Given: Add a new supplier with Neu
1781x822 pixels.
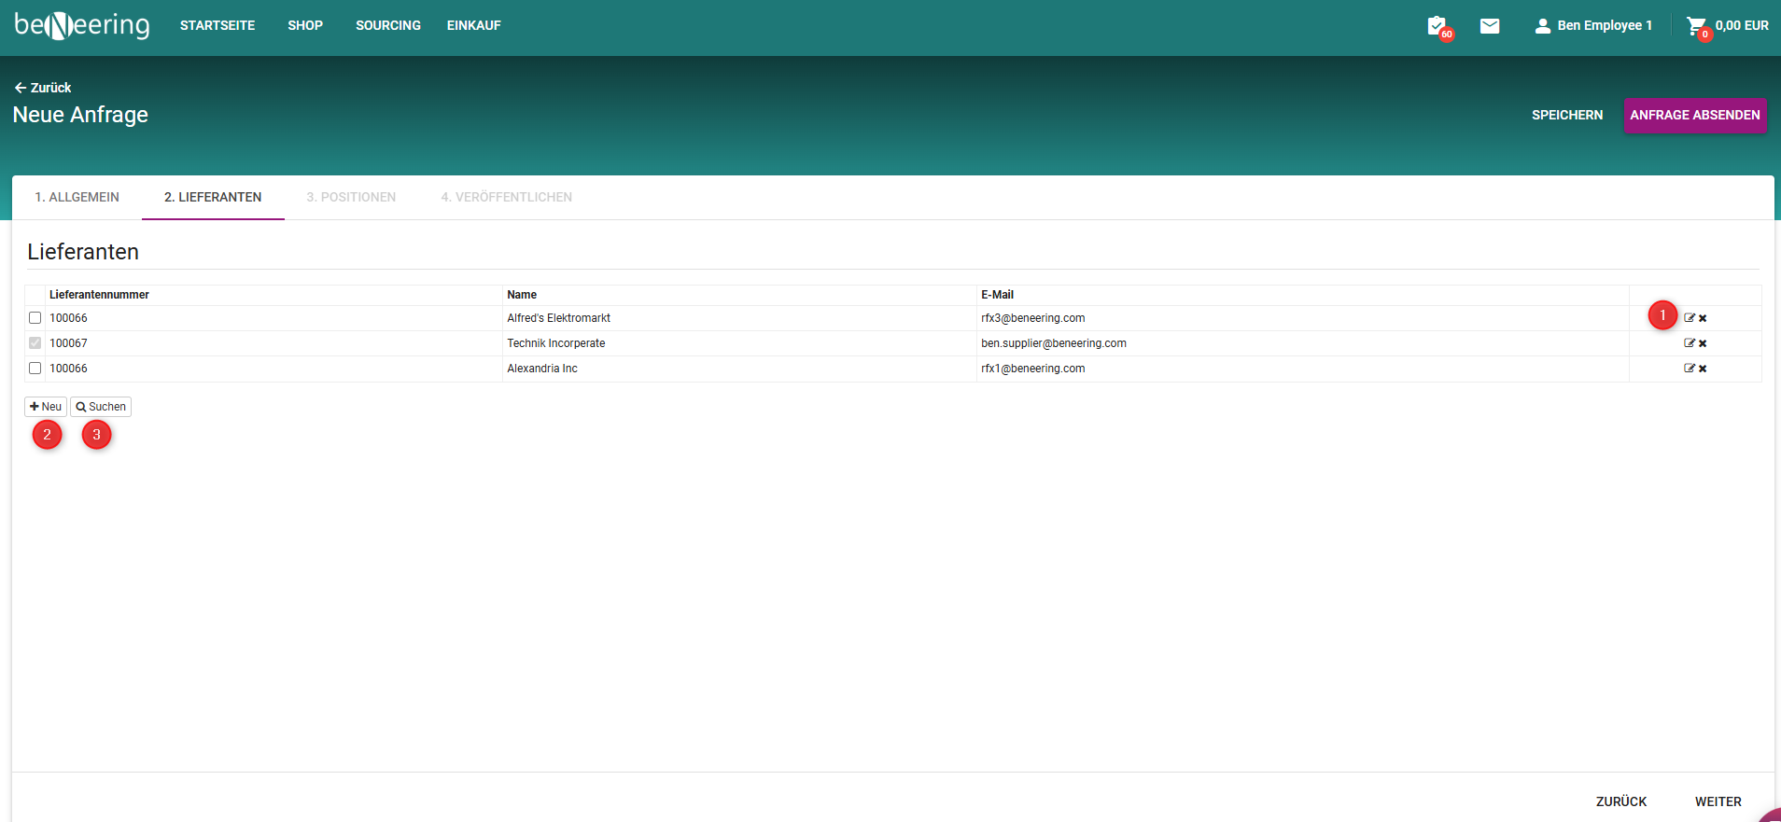Looking at the screenshot, I should coord(46,407).
